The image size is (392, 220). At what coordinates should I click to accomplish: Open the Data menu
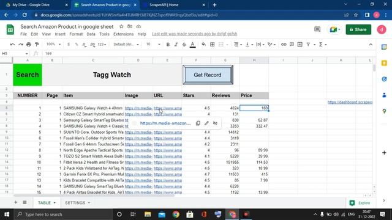[91, 34]
